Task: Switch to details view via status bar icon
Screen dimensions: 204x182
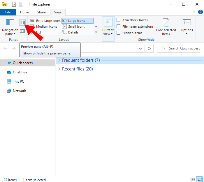Action: [193, 180]
